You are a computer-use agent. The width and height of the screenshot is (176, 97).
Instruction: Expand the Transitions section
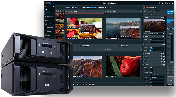pos(144,53)
